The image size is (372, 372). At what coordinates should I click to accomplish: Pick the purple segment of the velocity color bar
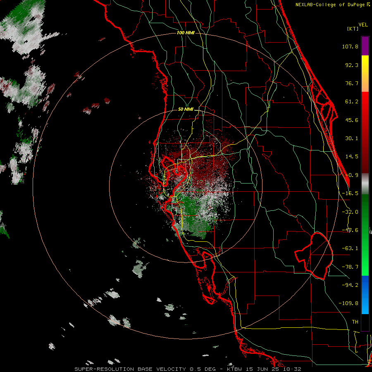365,46
